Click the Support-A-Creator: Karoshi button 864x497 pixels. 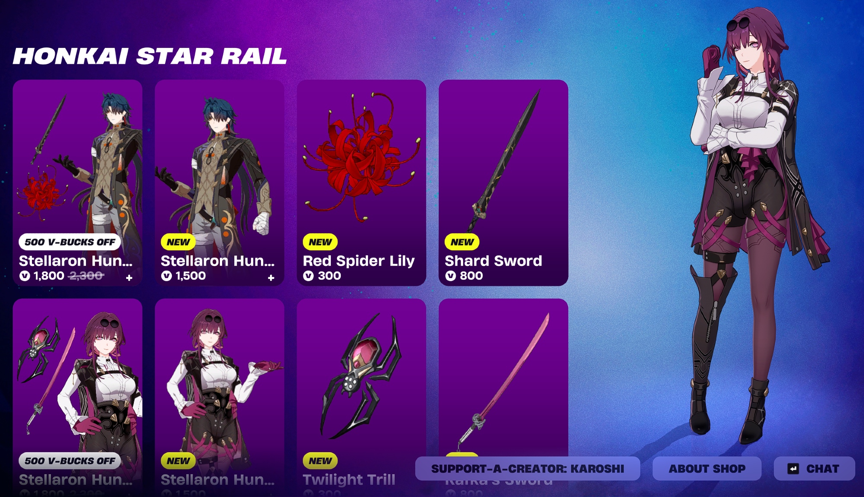point(527,469)
